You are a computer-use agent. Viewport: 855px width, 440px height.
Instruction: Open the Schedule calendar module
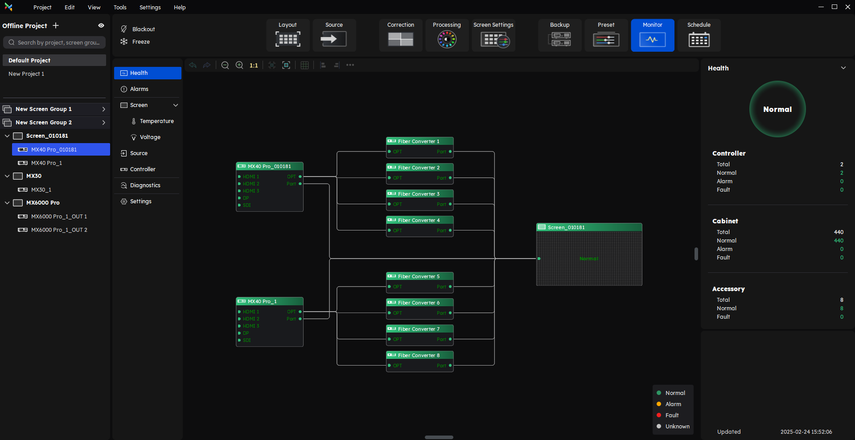[699, 35]
